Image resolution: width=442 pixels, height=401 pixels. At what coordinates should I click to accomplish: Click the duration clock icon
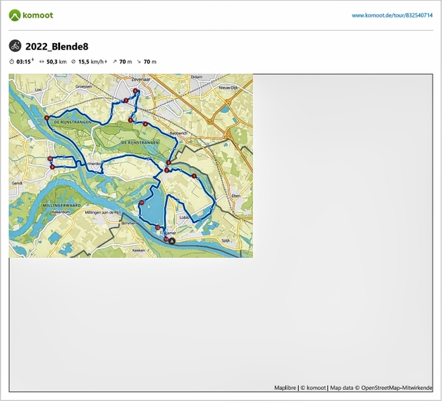12,62
